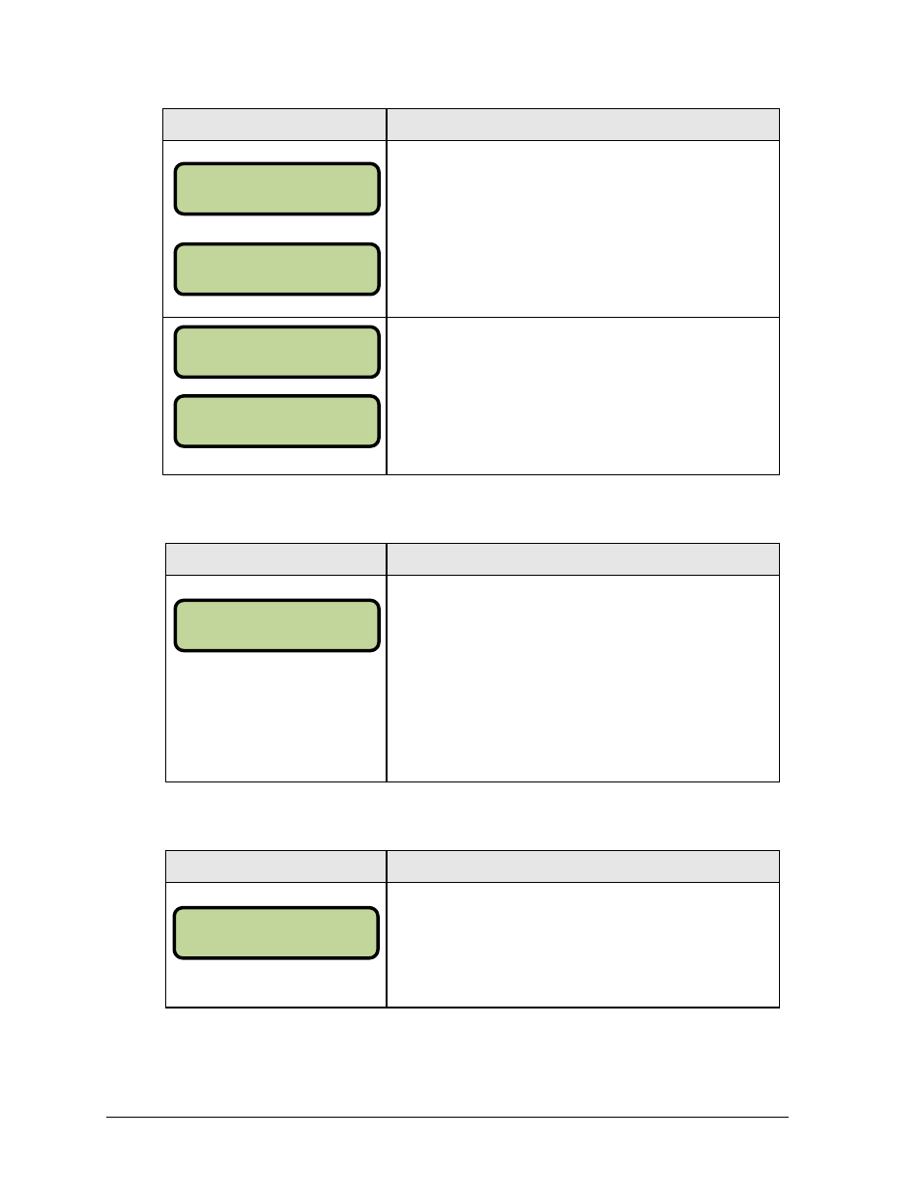The width and height of the screenshot is (922, 1193).
Task: Select the blank right cell of the bottom table
Action: pyautogui.click(x=583, y=945)
